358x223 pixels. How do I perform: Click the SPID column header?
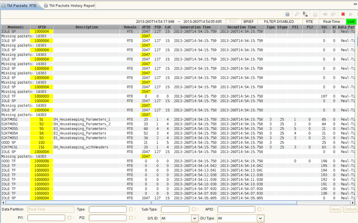[x=42, y=27]
